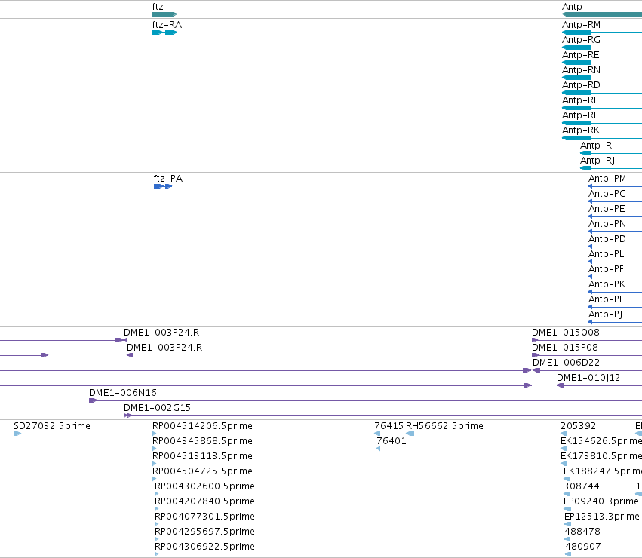Click the Antp-PG protein label
This screenshot has height=558, width=642.
(x=607, y=194)
